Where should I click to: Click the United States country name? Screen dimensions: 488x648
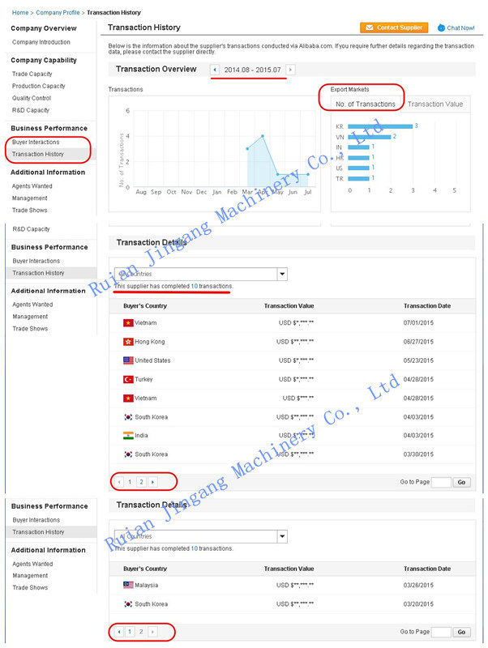[152, 360]
